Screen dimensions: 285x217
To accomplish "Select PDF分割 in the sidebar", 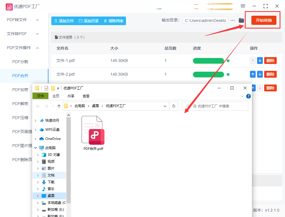I will 20,62.
